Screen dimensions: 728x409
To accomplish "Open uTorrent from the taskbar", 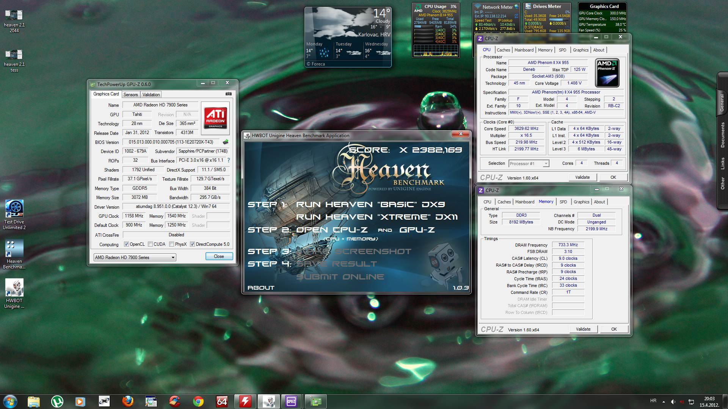I will pos(57,401).
